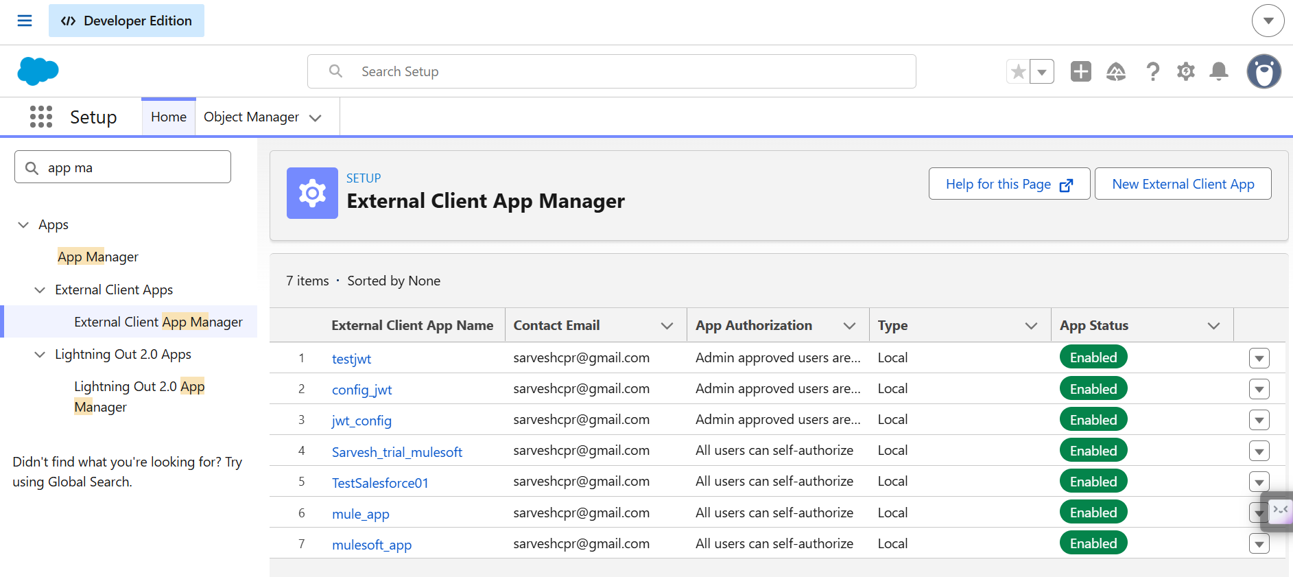Open the help question mark icon
Viewport: 1293px width, 577px height.
point(1153,71)
